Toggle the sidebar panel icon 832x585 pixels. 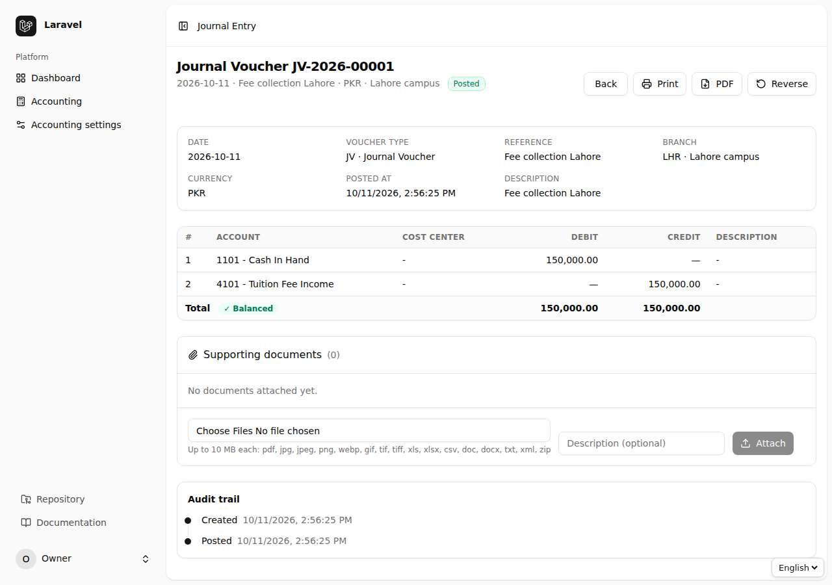tap(183, 26)
